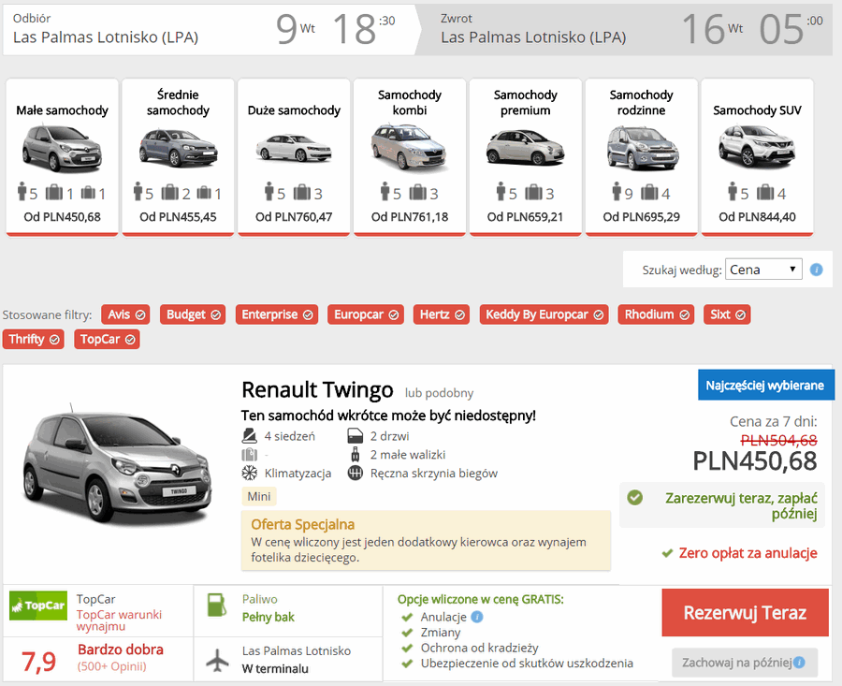The width and height of the screenshot is (842, 686).
Task: Click the Bardzo dobra rating label
Action: [x=121, y=650]
